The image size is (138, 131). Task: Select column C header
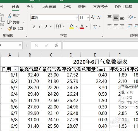[51, 55]
